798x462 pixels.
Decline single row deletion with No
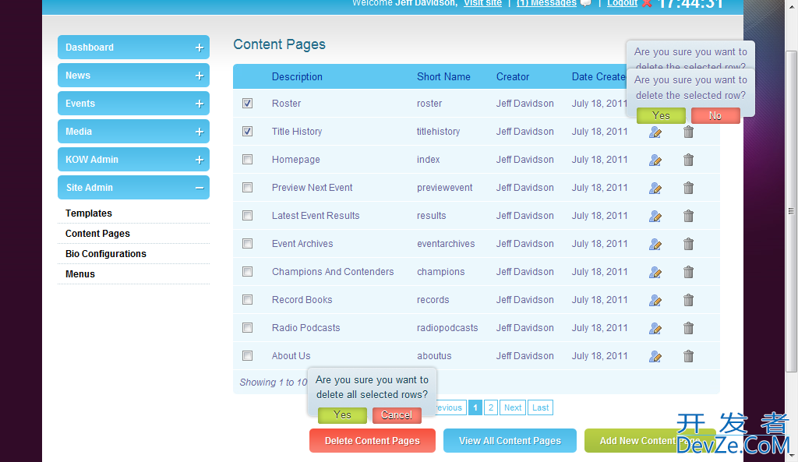715,115
